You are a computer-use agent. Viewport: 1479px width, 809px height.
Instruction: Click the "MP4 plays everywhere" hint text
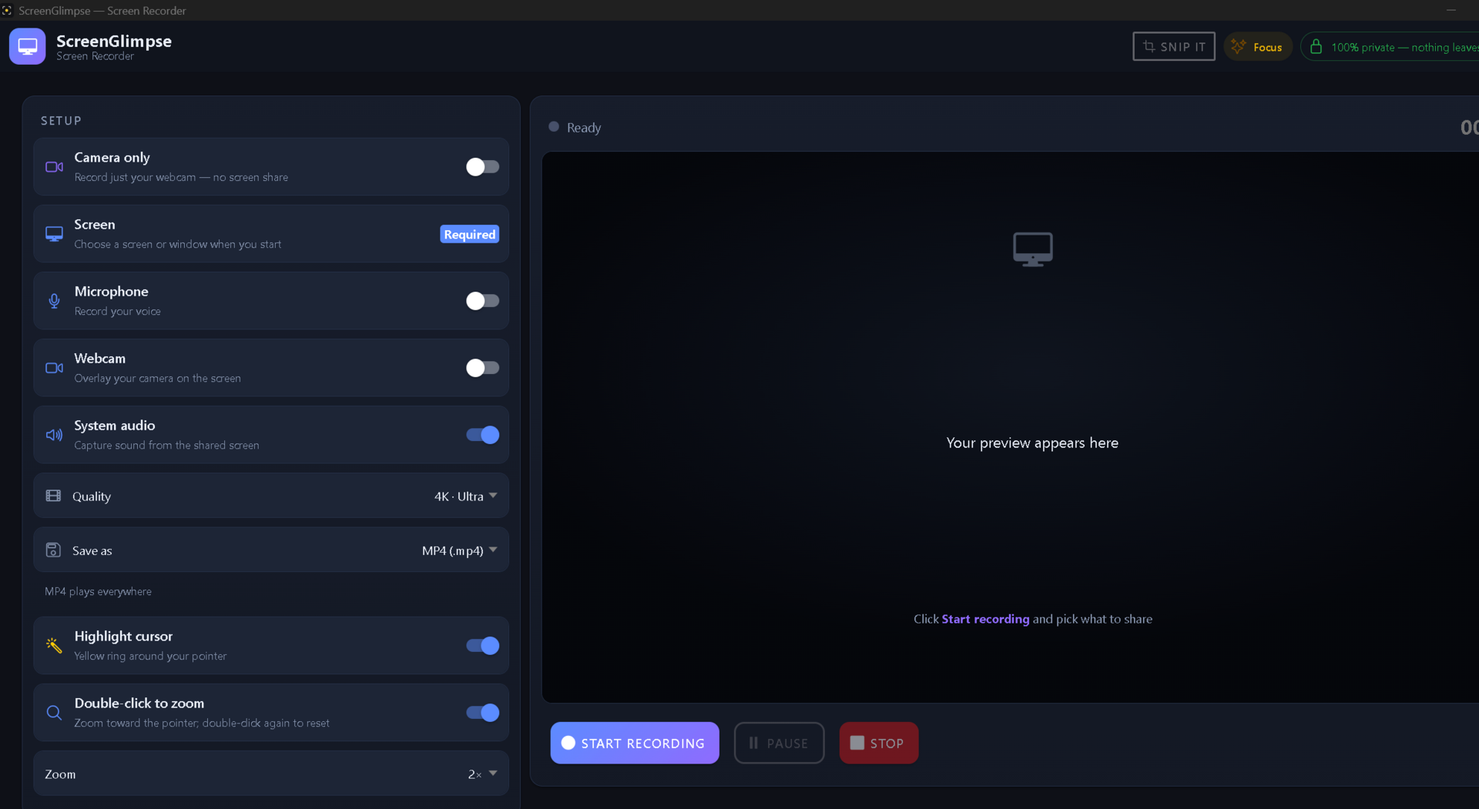98,591
